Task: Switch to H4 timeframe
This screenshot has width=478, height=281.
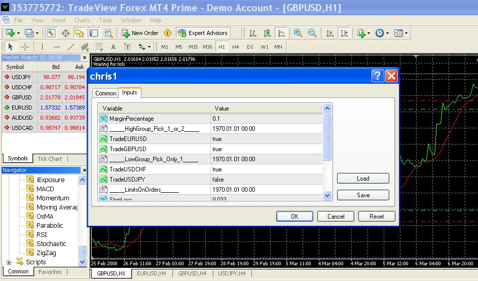Action: [235, 47]
